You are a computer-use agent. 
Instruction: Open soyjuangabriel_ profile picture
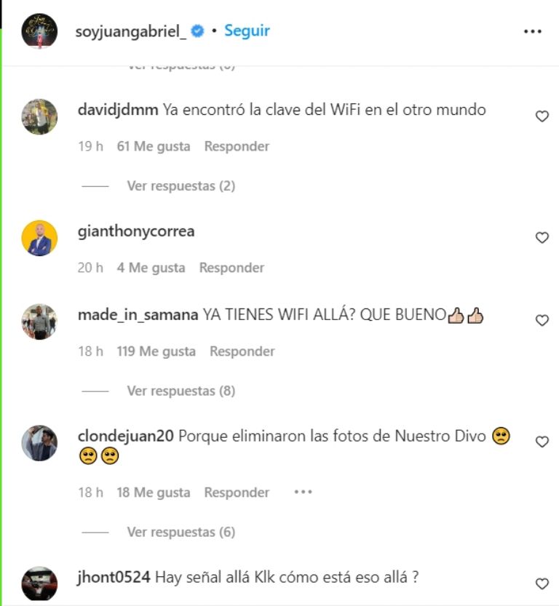[x=39, y=31]
